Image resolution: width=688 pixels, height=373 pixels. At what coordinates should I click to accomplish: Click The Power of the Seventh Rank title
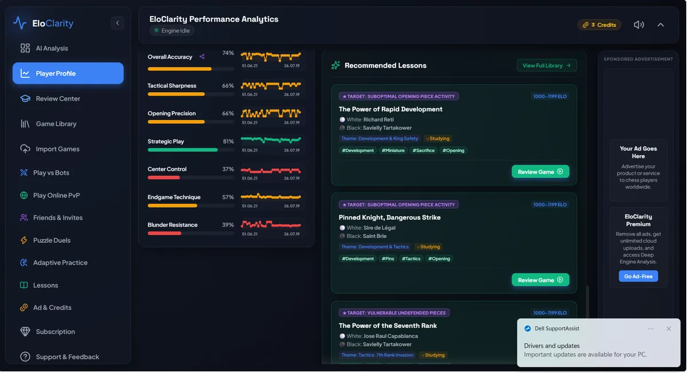tap(388, 326)
